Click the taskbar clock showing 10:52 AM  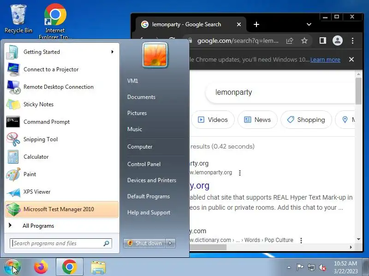coord(345,267)
